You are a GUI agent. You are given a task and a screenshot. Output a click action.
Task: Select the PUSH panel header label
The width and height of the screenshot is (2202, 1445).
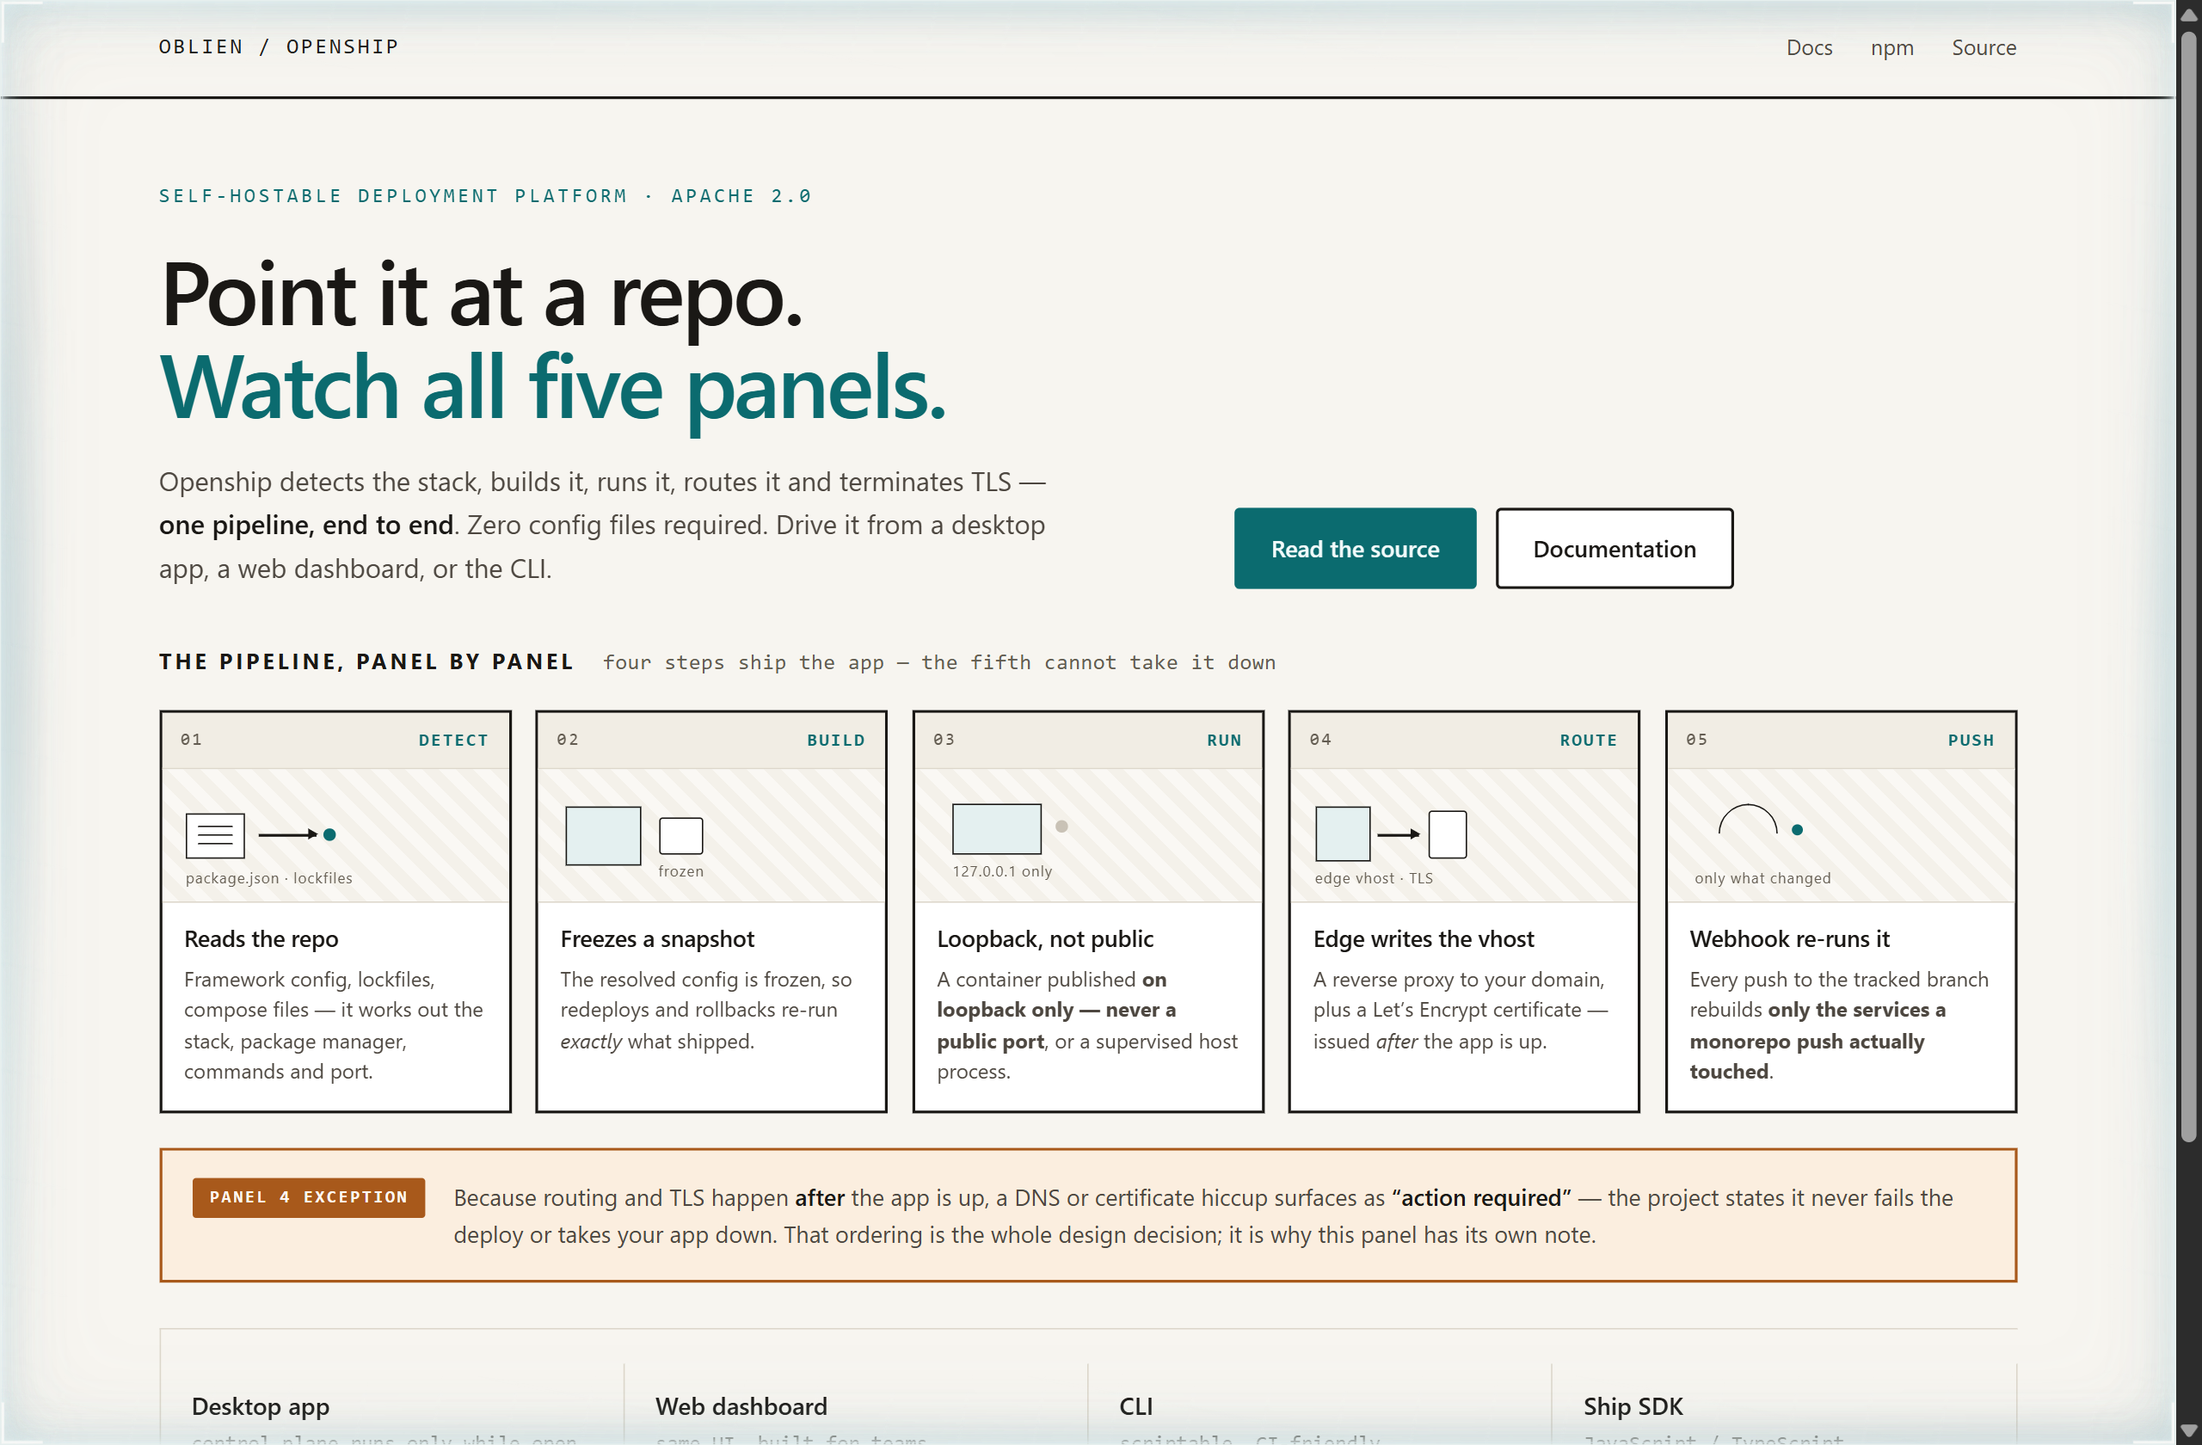(x=1971, y=739)
